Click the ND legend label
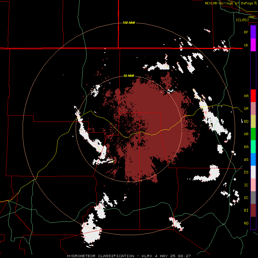This screenshot has width=258, height=258. [246, 223]
